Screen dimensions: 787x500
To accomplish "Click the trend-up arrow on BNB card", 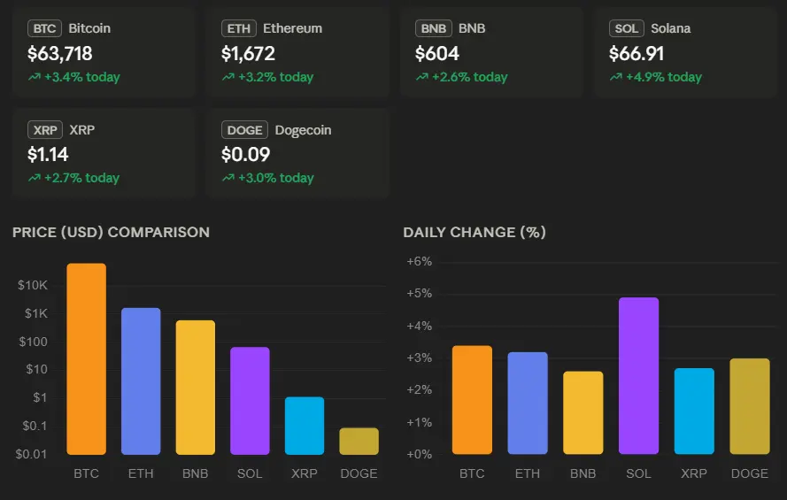I will click(x=421, y=77).
